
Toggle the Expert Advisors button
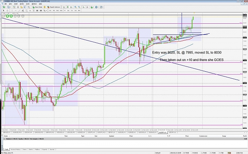click(54, 7)
